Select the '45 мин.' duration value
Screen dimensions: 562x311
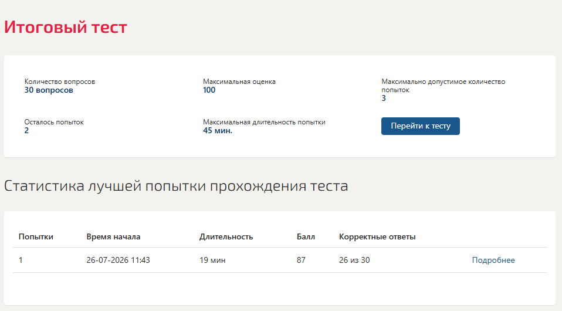tap(218, 131)
